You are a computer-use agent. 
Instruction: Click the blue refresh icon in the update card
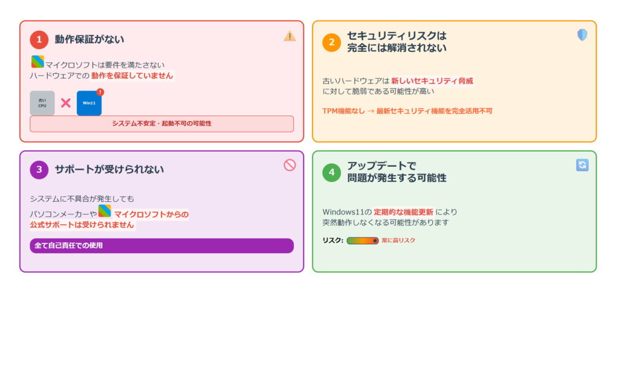tap(582, 165)
